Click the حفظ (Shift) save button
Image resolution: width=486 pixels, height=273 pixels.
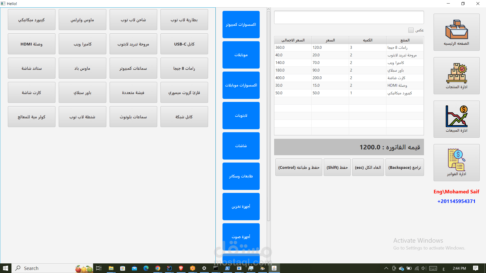click(x=337, y=167)
